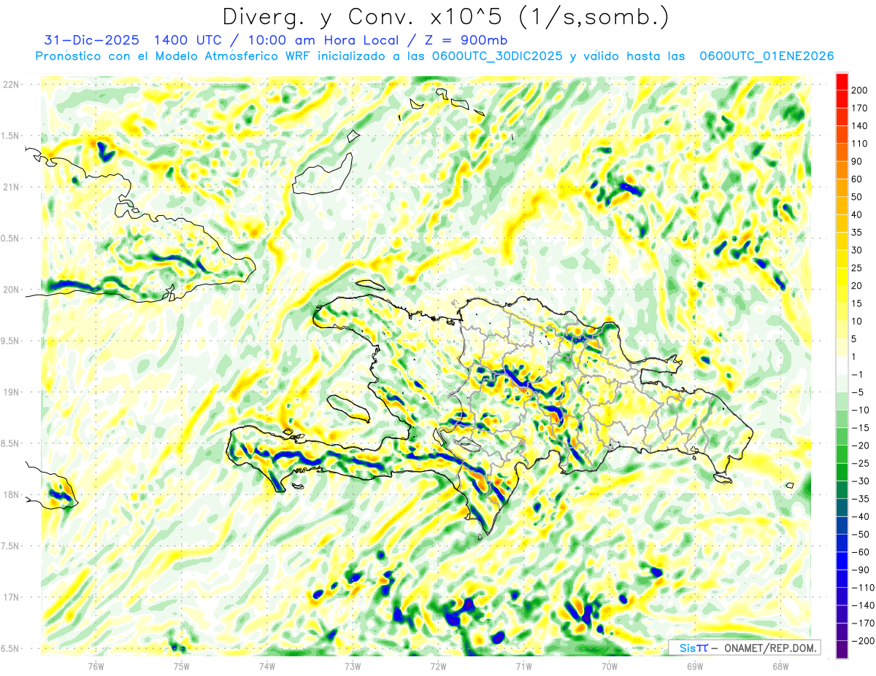Viewport: 876px width, 676px height.
Task: Click the '7.5N' latitude label
Action: tap(11, 545)
